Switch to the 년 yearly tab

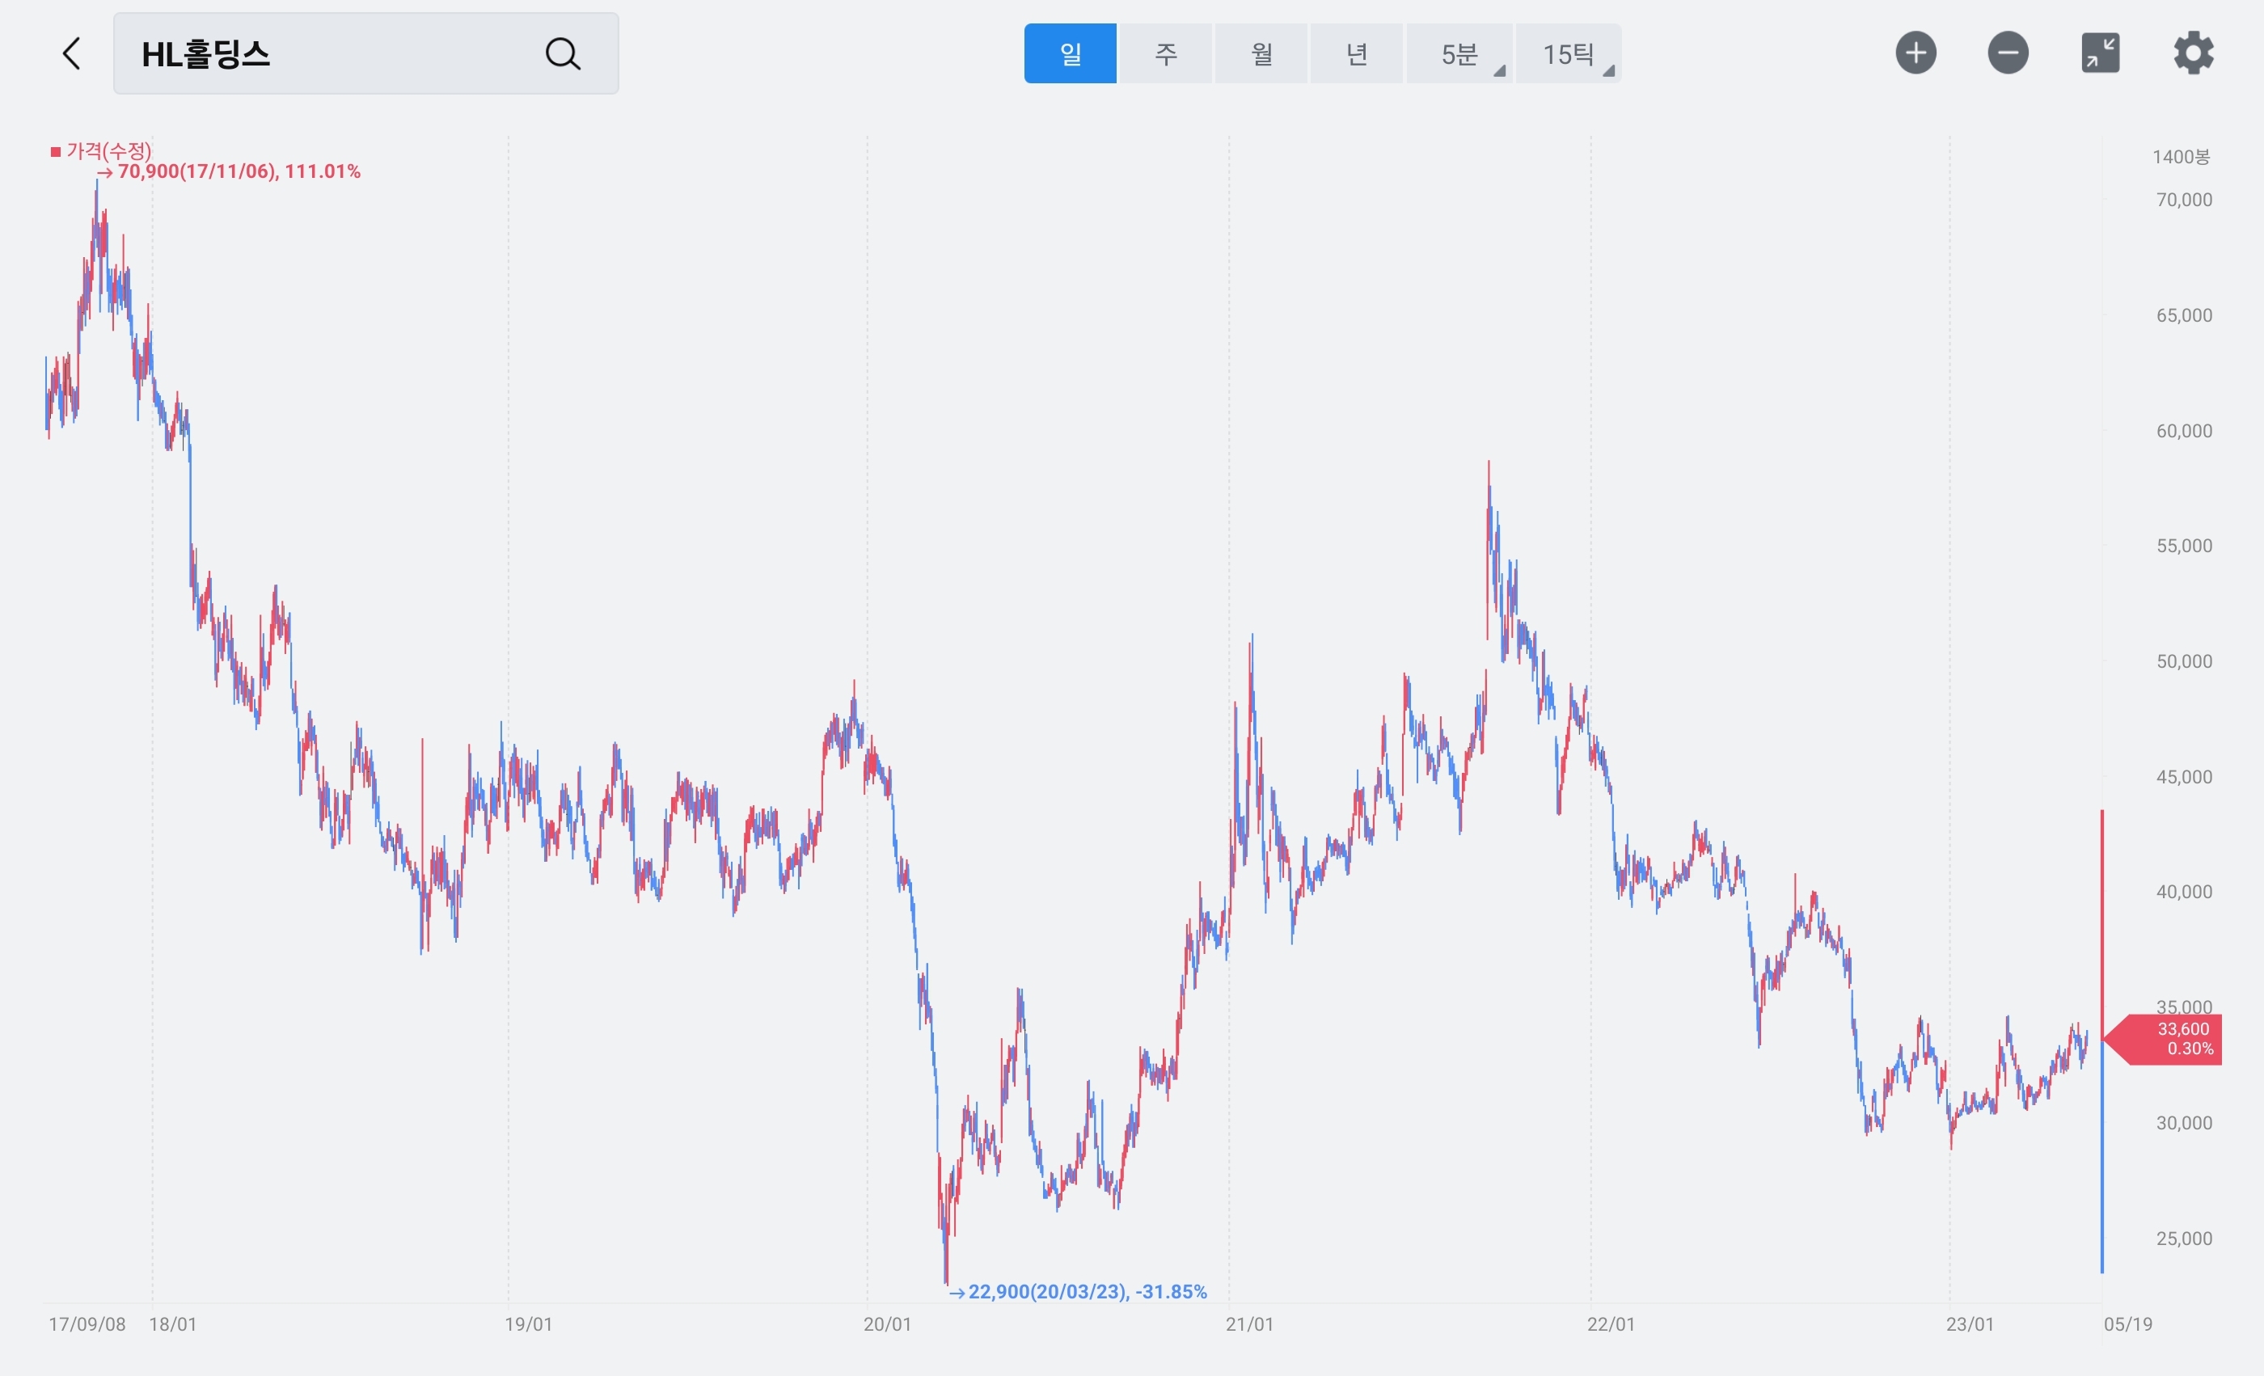(1356, 53)
